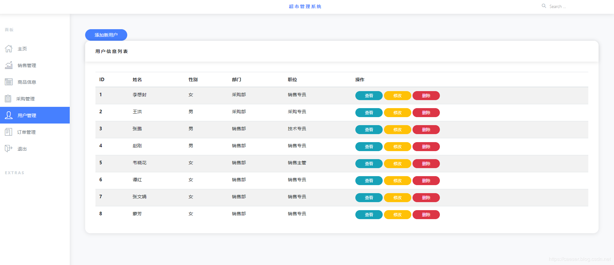Delete user 李想封
This screenshot has width=614, height=265.
click(426, 96)
